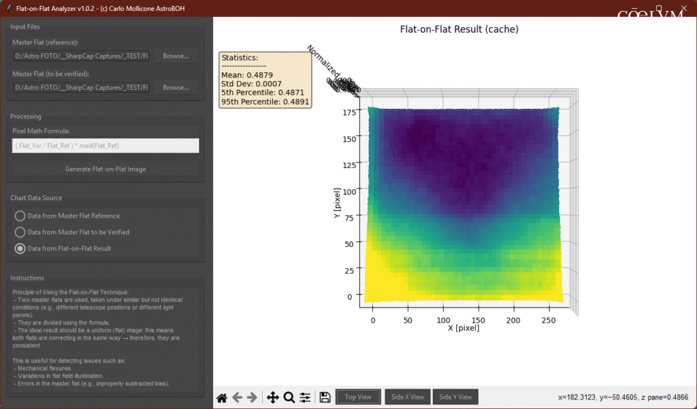
Task: Select the Zoom magnifier tool
Action: click(x=289, y=397)
